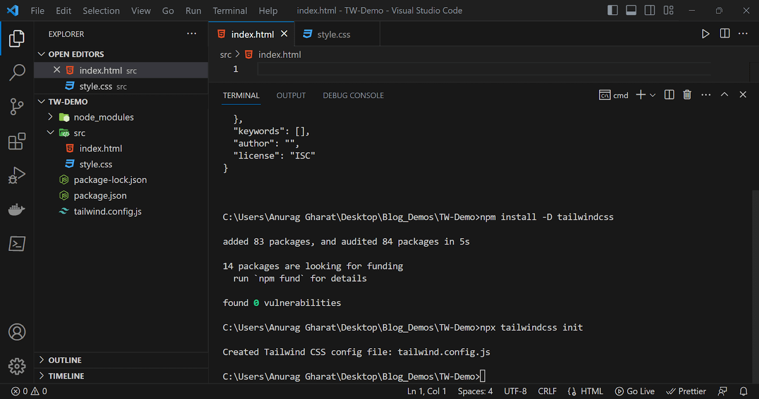Open the Run menu
The height and width of the screenshot is (399, 759).
coord(193,10)
